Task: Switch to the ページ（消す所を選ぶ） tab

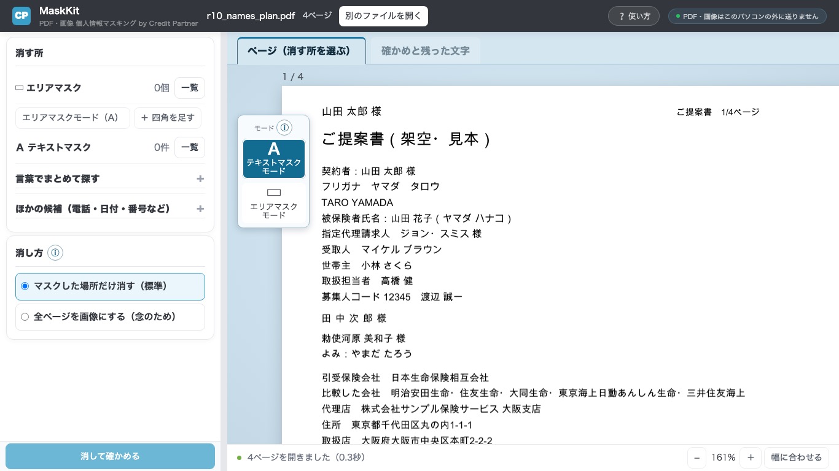Action: [x=302, y=51]
